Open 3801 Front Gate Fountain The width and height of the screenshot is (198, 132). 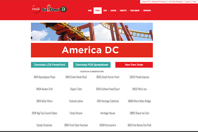point(76,125)
